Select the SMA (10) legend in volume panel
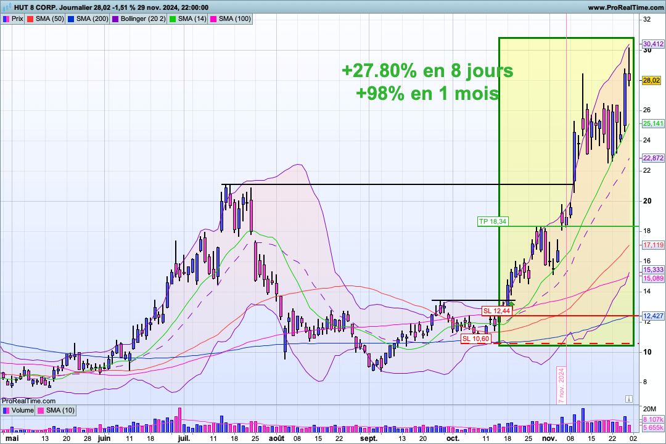666x444 pixels. 56,411
